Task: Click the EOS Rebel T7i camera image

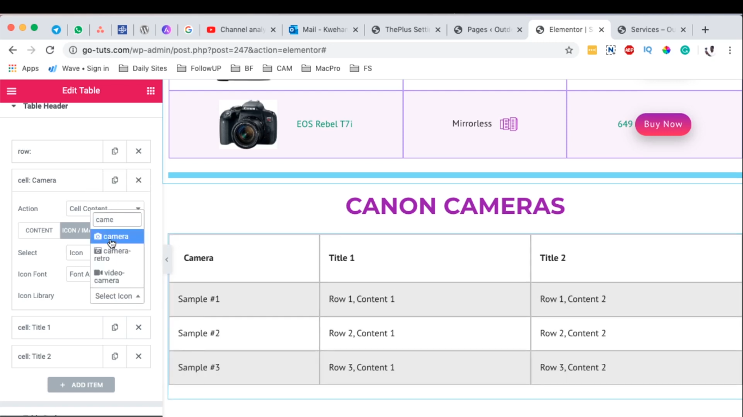Action: point(248,124)
